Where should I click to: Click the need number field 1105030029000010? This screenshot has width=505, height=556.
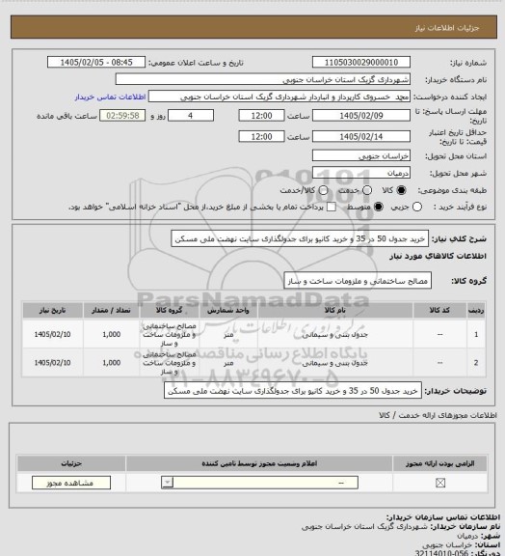coord(361,63)
